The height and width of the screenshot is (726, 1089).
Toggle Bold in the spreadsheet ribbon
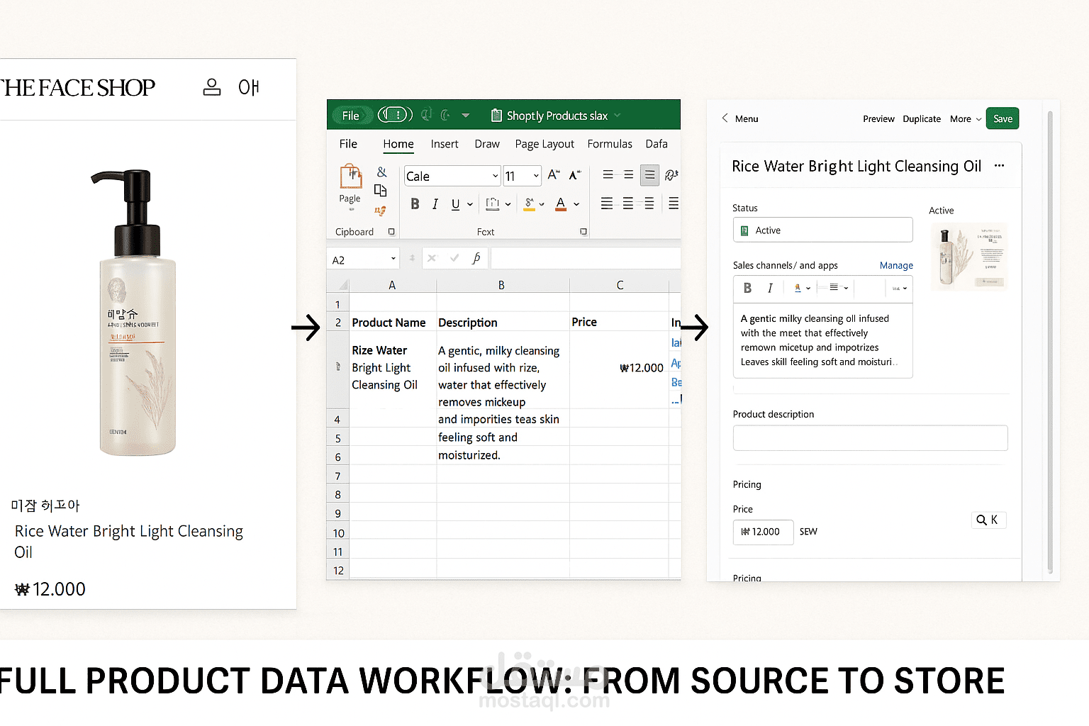click(x=415, y=204)
